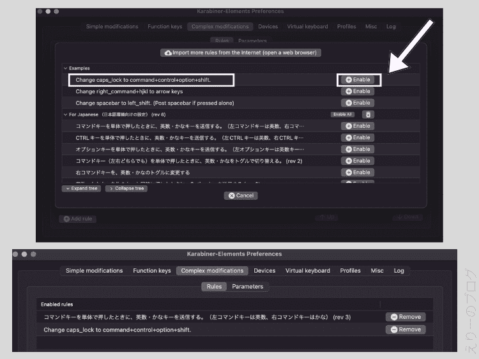Enable the right_command+hjkl to arrow keys rule
Viewport: 479px width, 359px height.
coord(358,91)
